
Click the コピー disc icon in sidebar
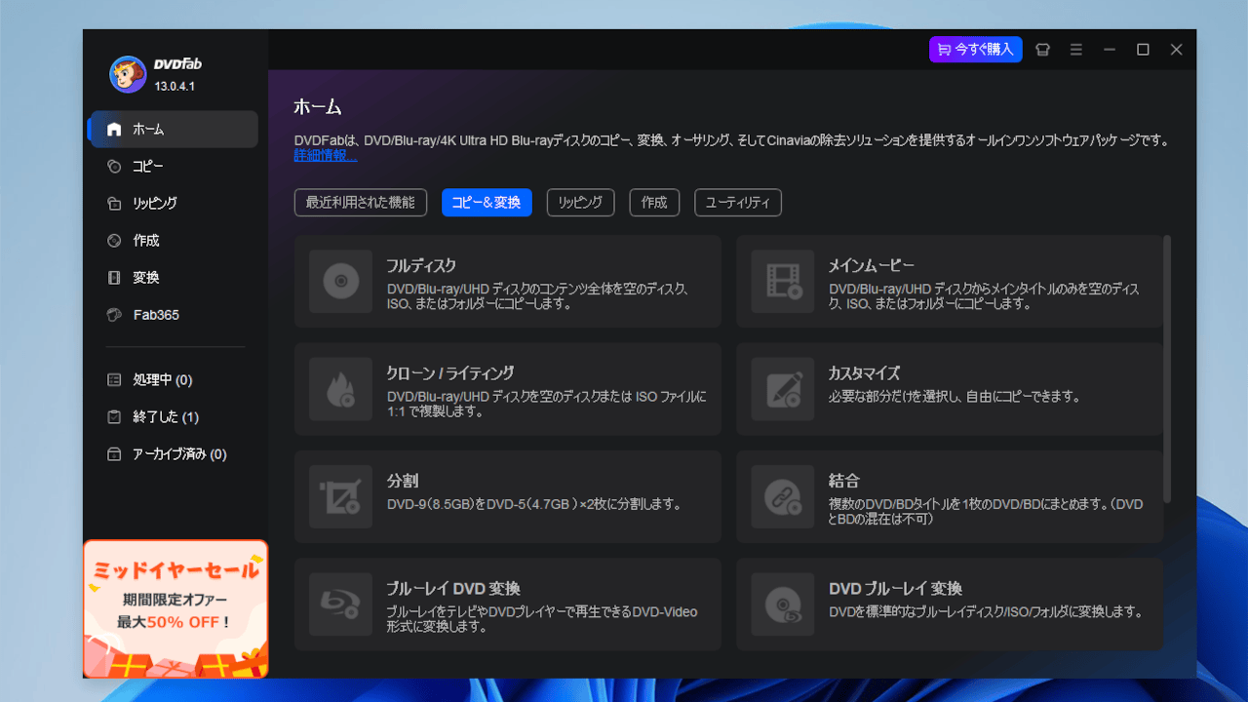[x=114, y=167]
